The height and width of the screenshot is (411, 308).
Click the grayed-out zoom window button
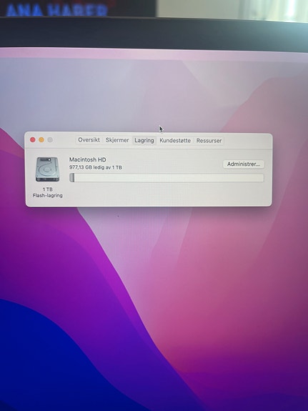coord(50,140)
